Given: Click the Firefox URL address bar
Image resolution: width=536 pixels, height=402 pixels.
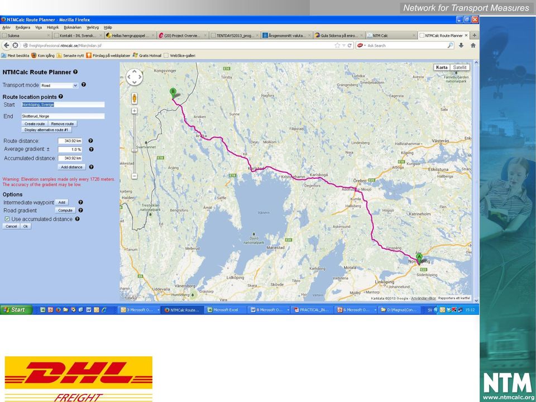Looking at the screenshot, I should click(x=178, y=45).
